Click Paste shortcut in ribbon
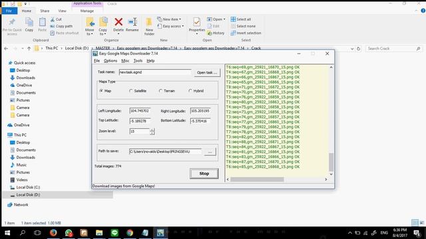426x239 pixels. click(65, 33)
